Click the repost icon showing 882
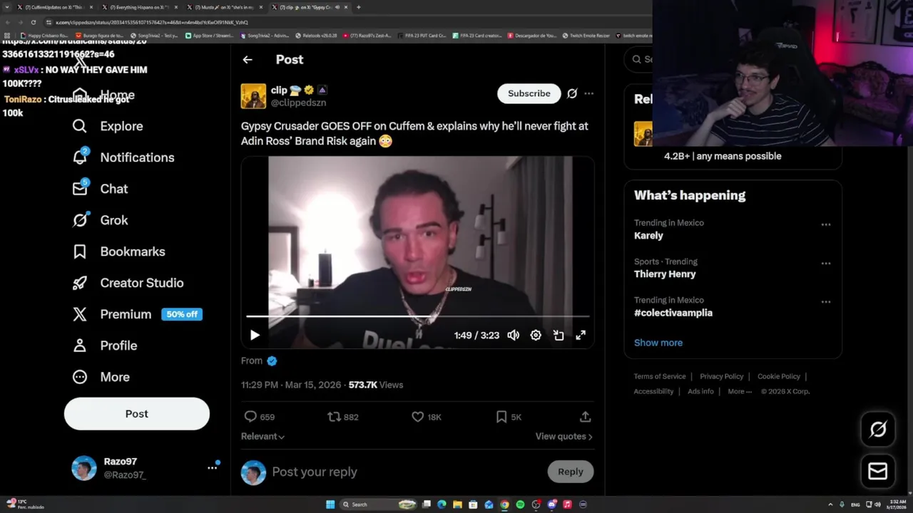 [x=334, y=417]
